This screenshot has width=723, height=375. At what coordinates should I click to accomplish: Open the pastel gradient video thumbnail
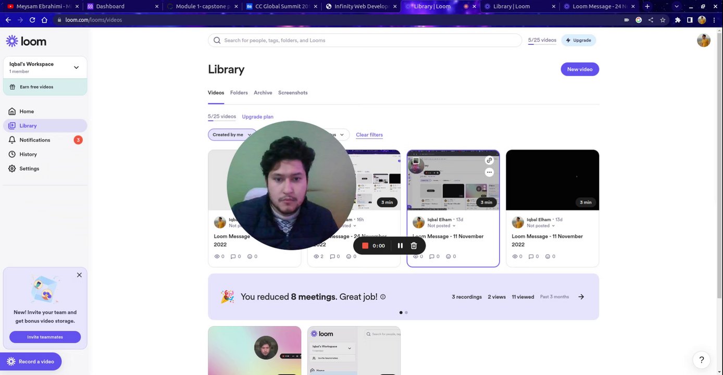pos(254,351)
